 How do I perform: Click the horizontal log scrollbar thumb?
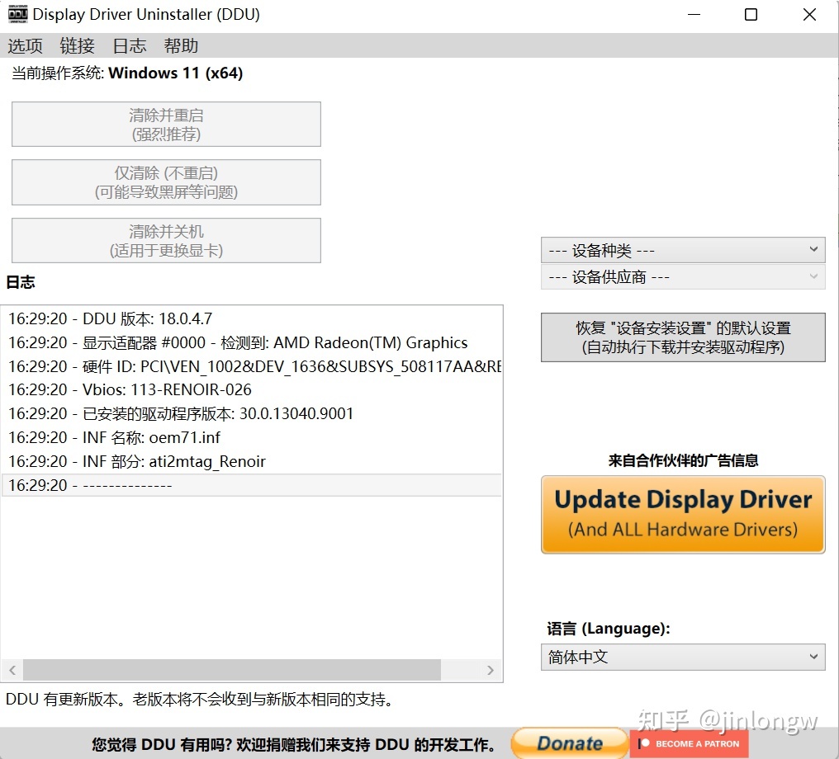coord(232,670)
